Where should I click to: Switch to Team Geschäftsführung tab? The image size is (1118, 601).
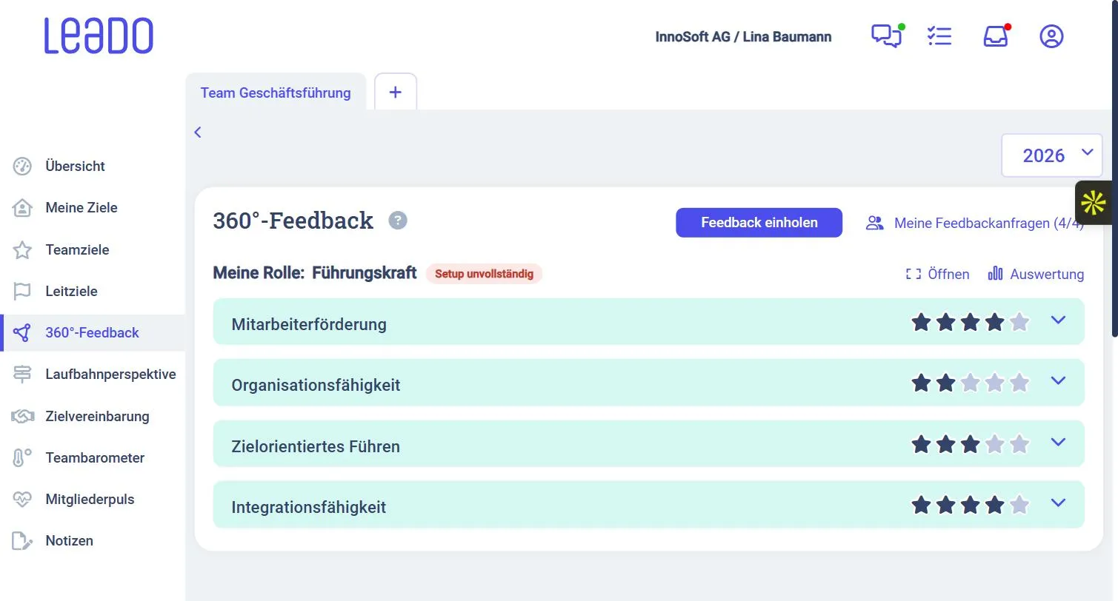click(276, 93)
